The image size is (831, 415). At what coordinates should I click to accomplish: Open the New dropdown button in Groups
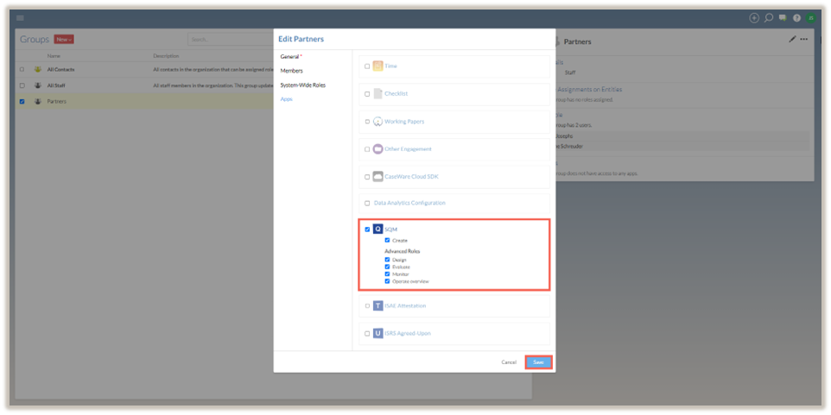tap(64, 39)
